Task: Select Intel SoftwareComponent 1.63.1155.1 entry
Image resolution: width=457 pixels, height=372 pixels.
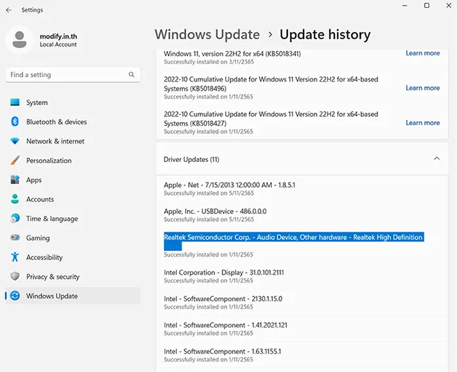Action: pyautogui.click(x=223, y=355)
